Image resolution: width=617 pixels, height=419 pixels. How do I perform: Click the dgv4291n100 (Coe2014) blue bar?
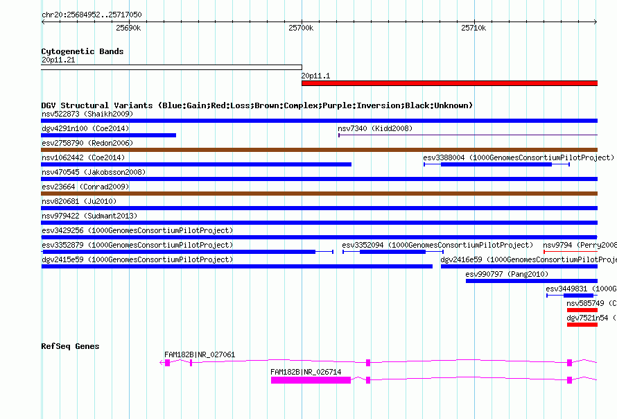[x=109, y=135]
